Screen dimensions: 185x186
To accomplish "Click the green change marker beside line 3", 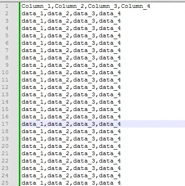I will [x=19, y=21].
